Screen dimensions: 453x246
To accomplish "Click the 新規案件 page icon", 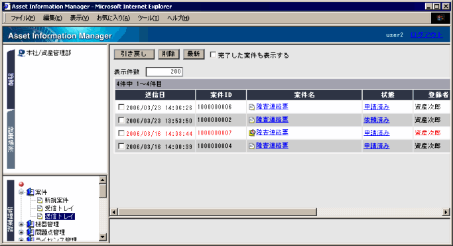I will click(40, 200).
